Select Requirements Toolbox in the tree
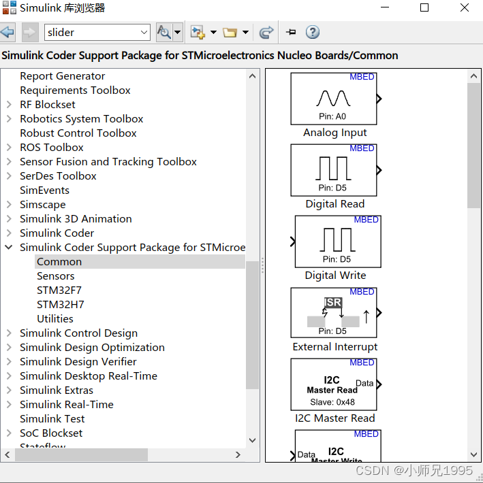 pos(75,90)
